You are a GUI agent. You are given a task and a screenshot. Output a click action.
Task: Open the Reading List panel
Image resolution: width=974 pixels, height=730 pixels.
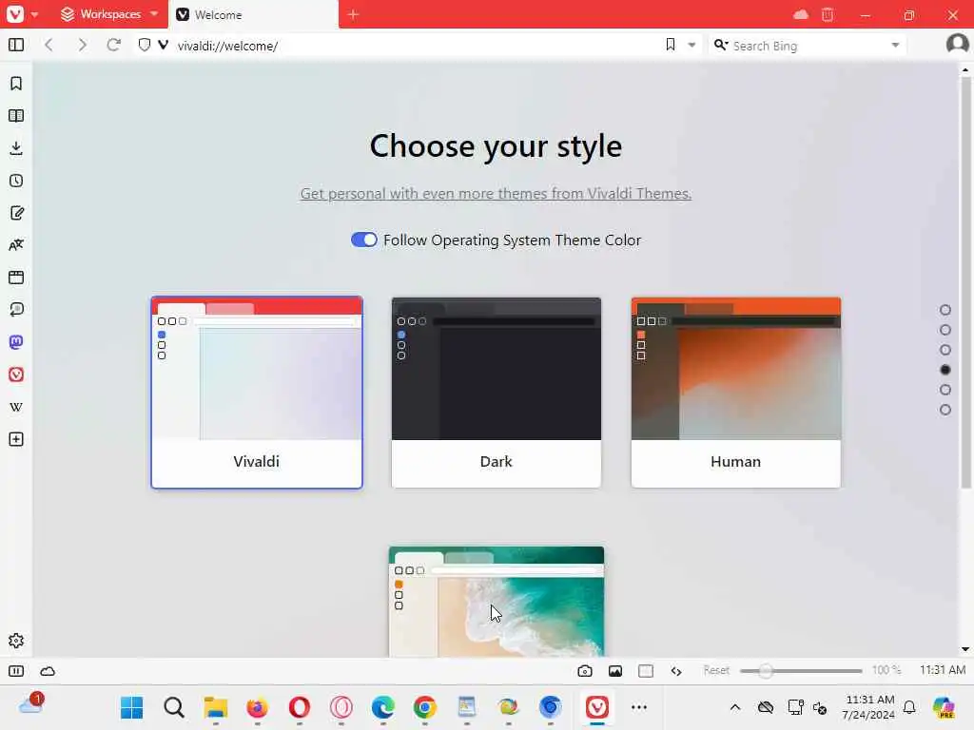click(16, 115)
